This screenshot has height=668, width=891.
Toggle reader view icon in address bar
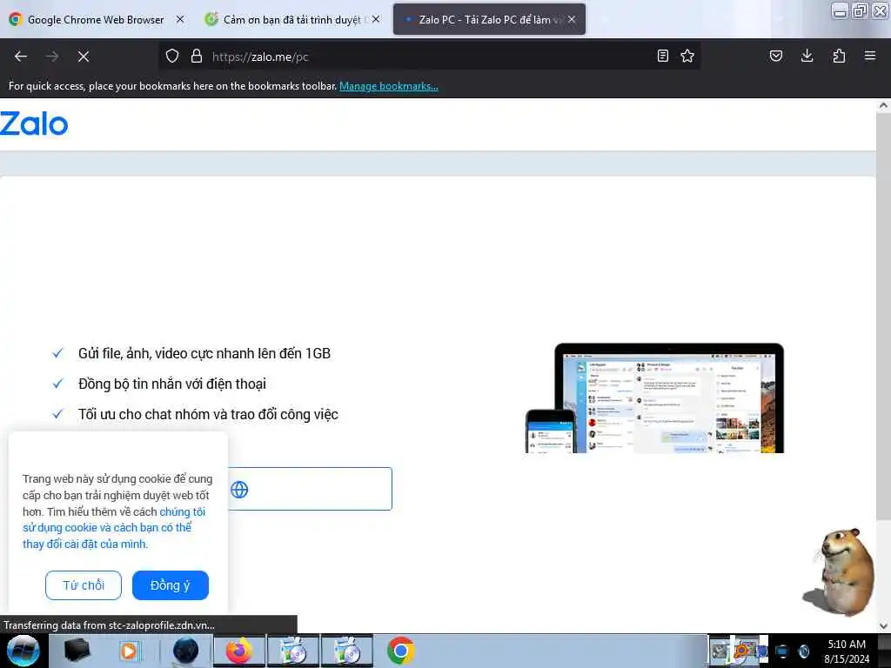(x=662, y=56)
